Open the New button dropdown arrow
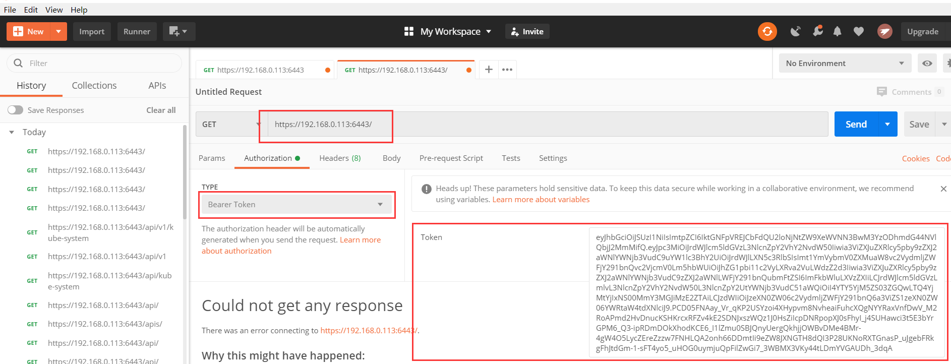The width and height of the screenshot is (951, 364). (x=58, y=31)
